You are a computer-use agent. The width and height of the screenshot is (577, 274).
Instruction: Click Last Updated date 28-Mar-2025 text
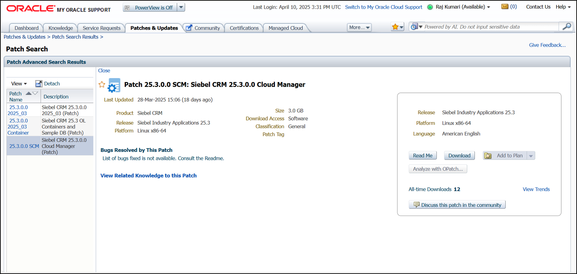175,99
